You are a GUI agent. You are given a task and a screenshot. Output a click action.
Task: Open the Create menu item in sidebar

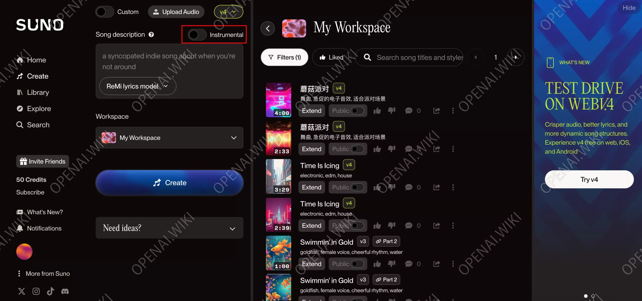(37, 76)
